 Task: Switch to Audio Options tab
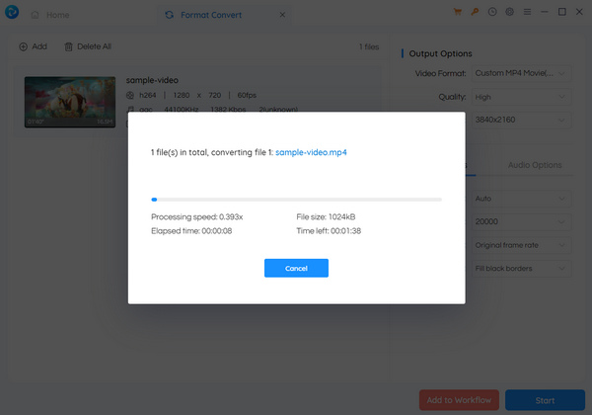pyautogui.click(x=535, y=165)
